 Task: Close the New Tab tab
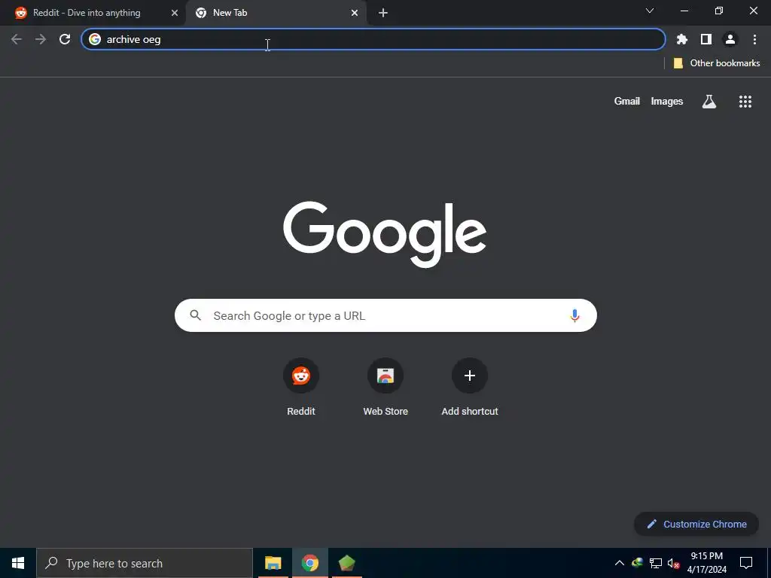coord(355,13)
